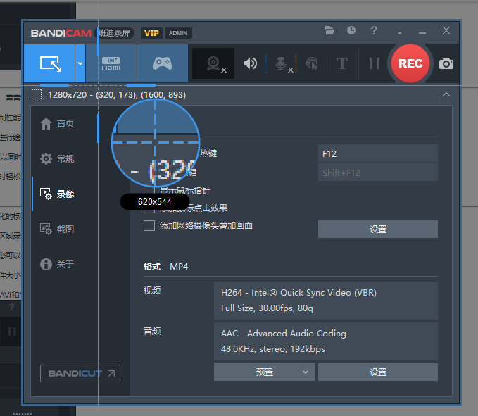Click the Shift+F12 hotkey field
Viewport: 478px width, 416px height.
click(x=378, y=172)
